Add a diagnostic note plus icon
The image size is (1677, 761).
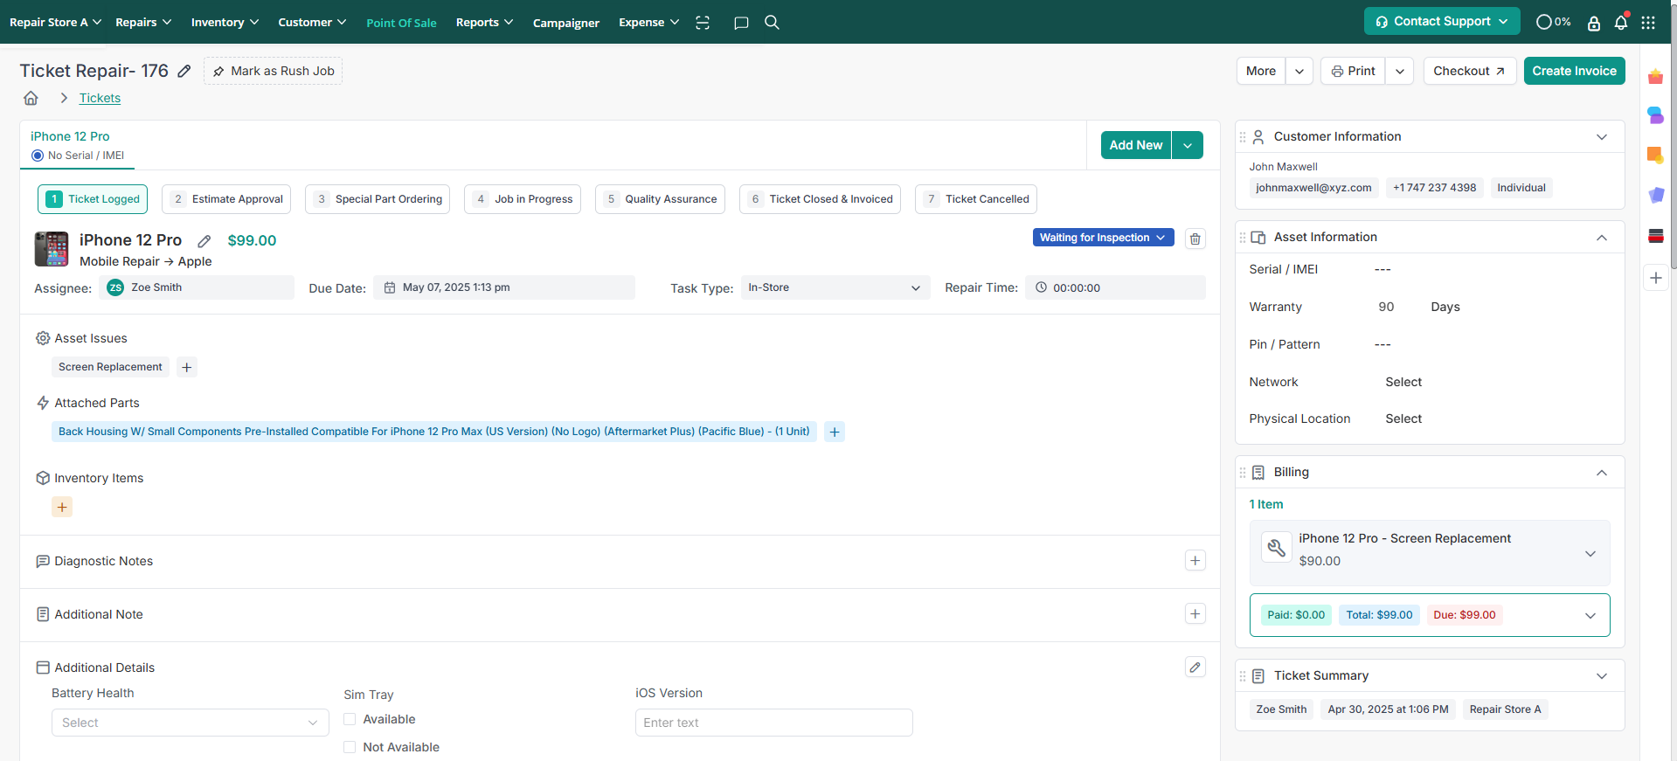tap(1195, 561)
